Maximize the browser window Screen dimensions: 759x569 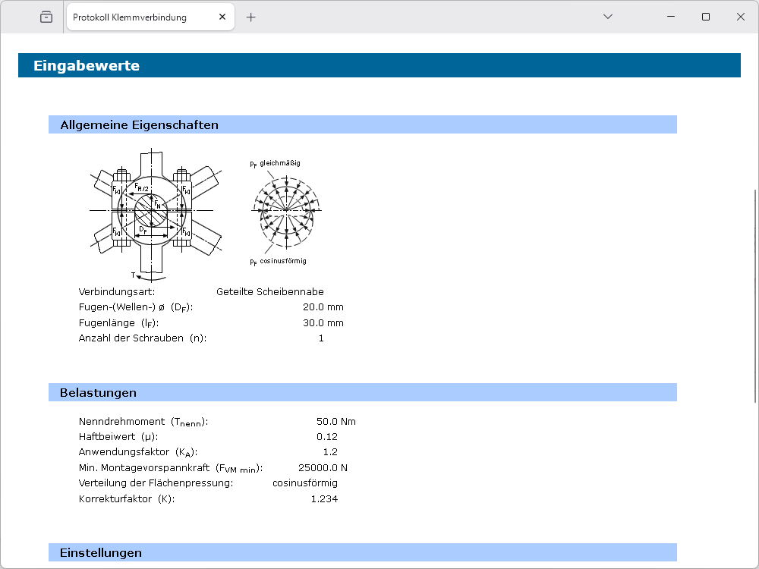706,17
